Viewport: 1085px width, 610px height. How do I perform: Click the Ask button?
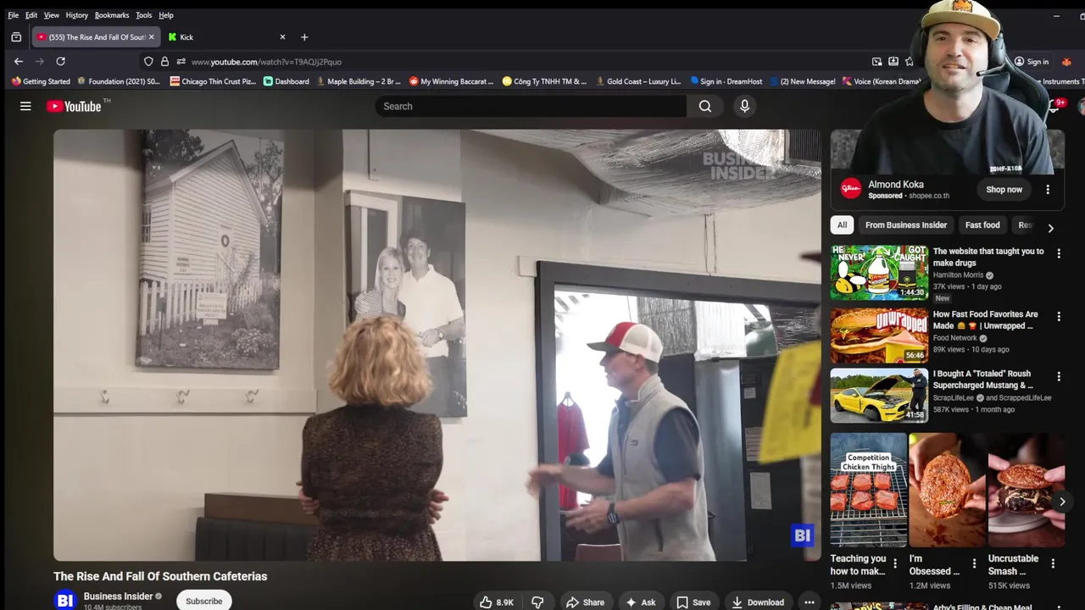tap(641, 602)
